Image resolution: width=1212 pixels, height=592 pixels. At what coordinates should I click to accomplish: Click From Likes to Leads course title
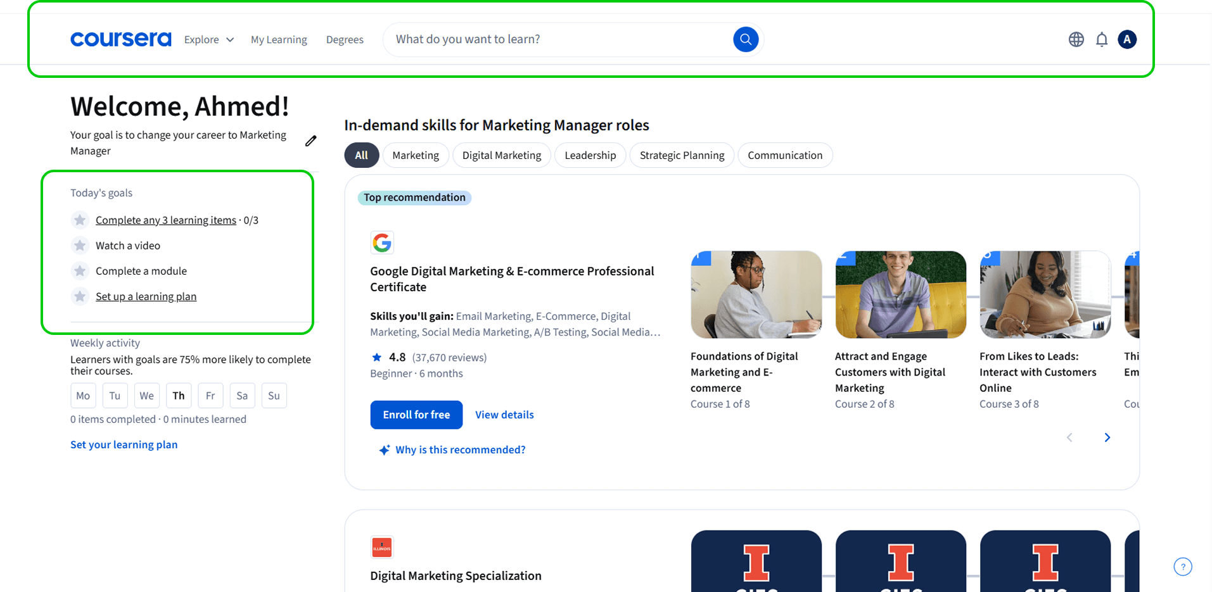click(1038, 372)
